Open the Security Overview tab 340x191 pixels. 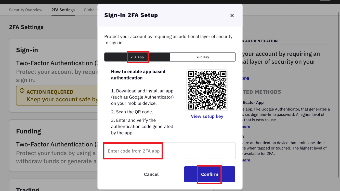pyautogui.click(x=26, y=10)
